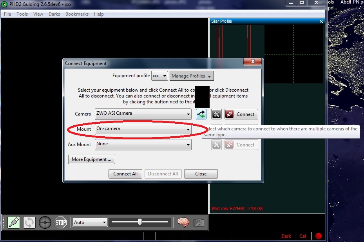Open the Bookmarks menu
Screen dimensions: 364x242
(77, 14)
